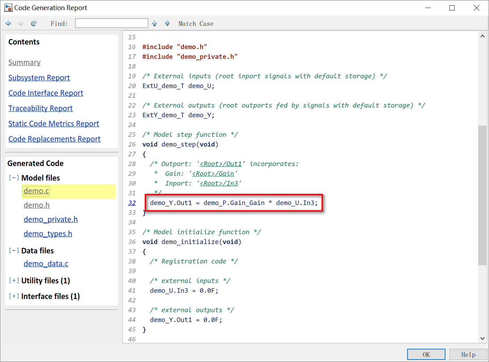489x362 pixels.
Task: Open the Traceability Report
Action: click(x=40, y=109)
